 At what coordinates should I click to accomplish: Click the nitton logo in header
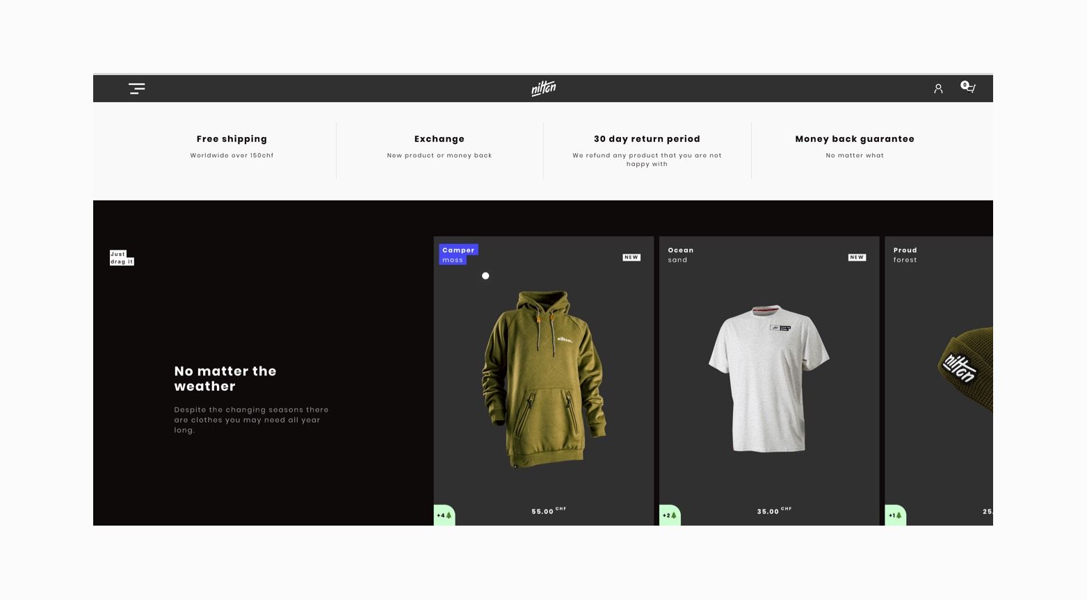pos(543,88)
